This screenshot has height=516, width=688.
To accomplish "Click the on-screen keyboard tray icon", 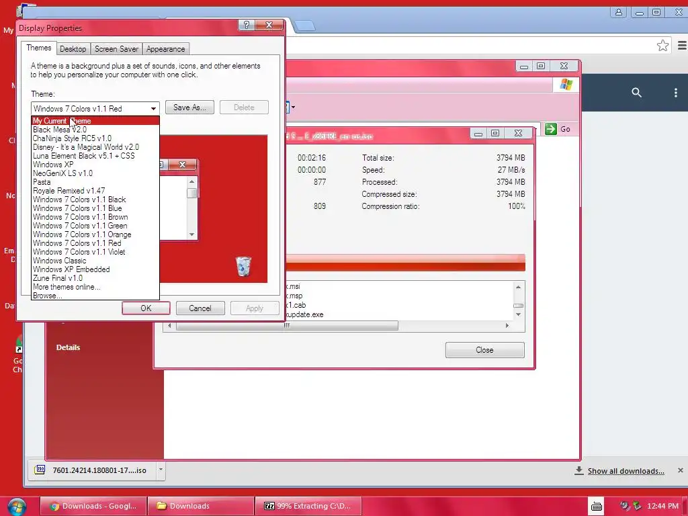I will point(597,507).
